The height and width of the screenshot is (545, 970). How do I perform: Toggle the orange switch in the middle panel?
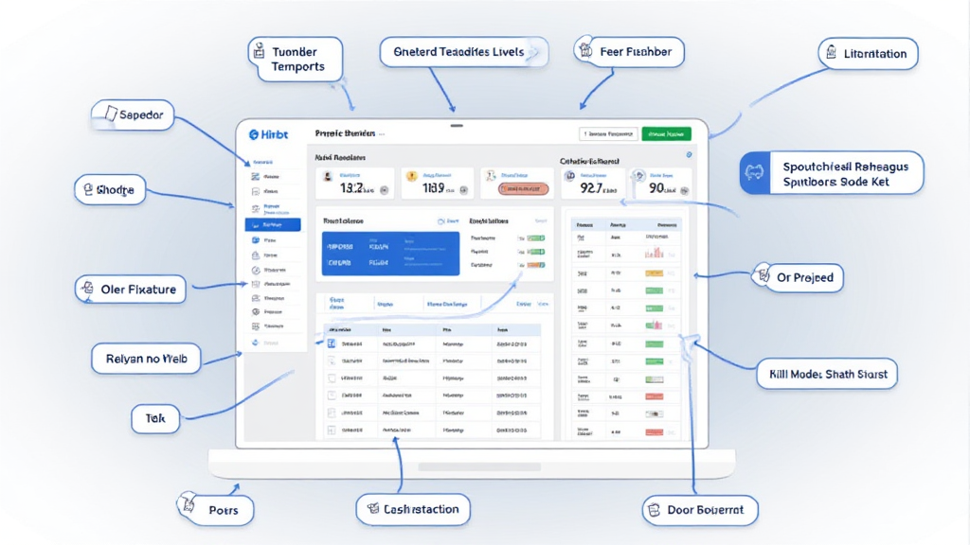tap(537, 266)
